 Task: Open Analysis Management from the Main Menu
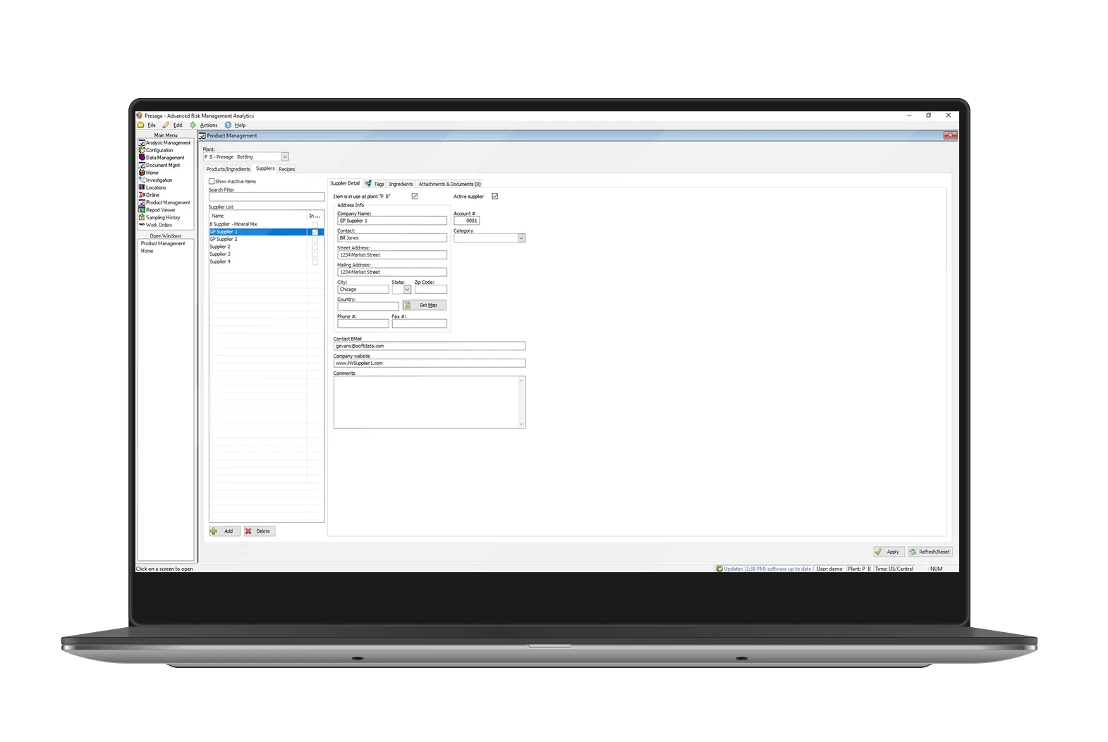pos(165,143)
